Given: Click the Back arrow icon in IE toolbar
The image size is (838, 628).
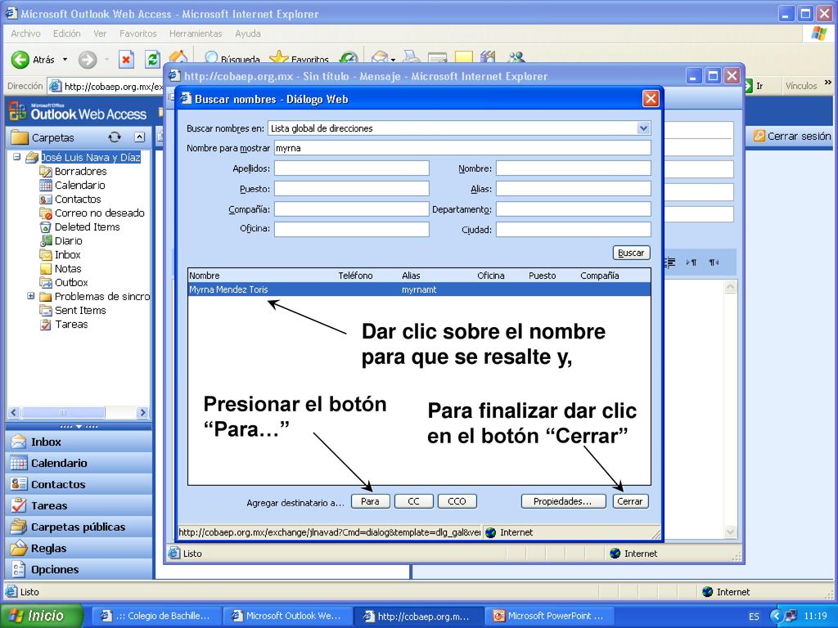Looking at the screenshot, I should pos(20,59).
